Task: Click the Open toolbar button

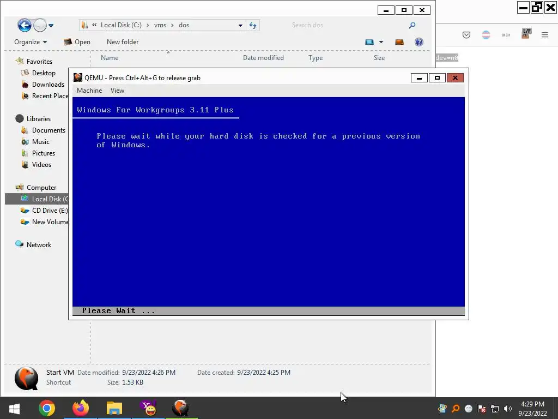Action: pyautogui.click(x=77, y=42)
